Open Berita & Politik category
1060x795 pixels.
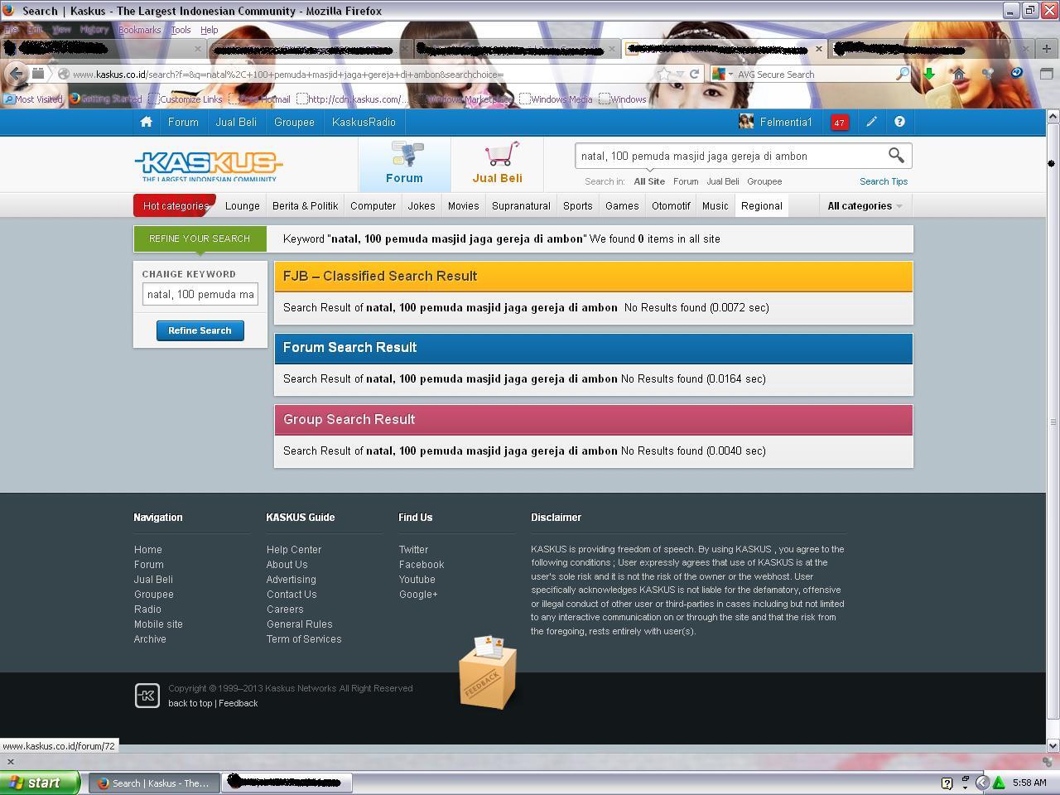click(305, 206)
